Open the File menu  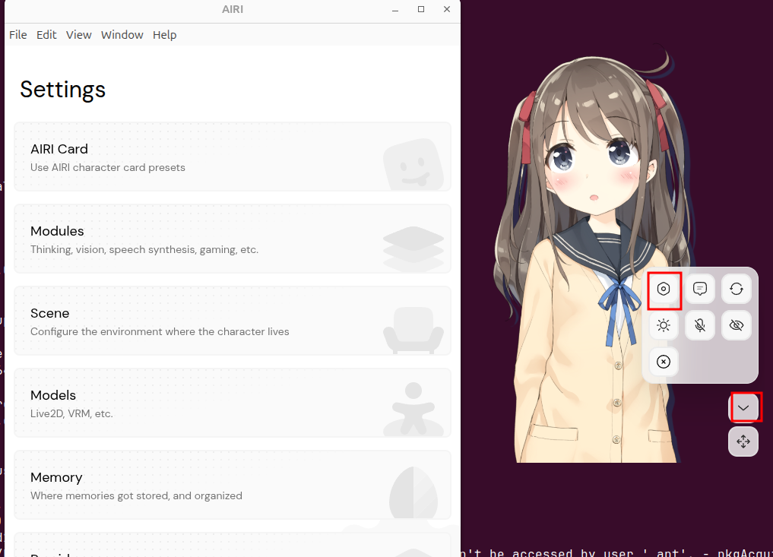(x=17, y=35)
